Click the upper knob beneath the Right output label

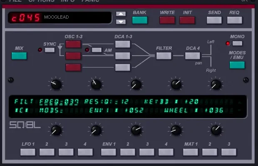coord(216,84)
